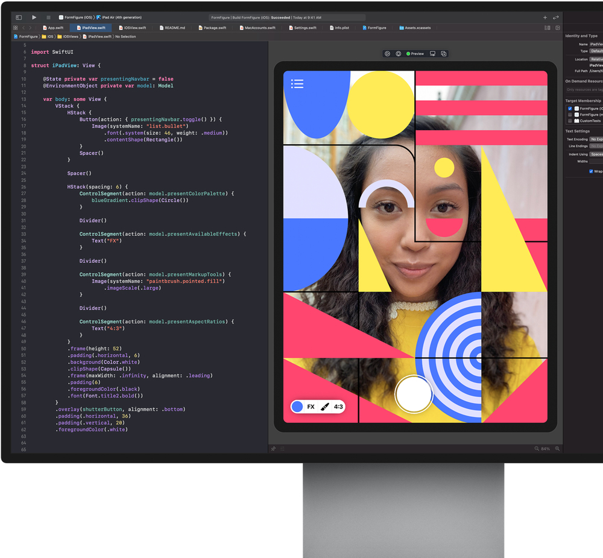Toggle the navigator sidebar panel
This screenshot has height=558, width=603.
point(19,17)
